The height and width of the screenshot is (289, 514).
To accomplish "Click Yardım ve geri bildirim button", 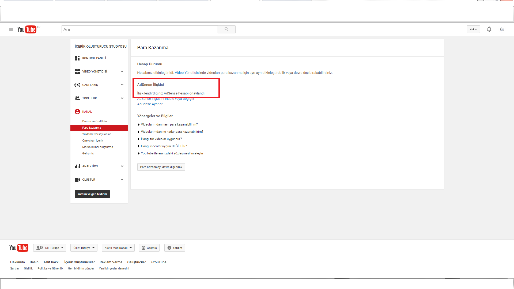I will pyautogui.click(x=92, y=194).
